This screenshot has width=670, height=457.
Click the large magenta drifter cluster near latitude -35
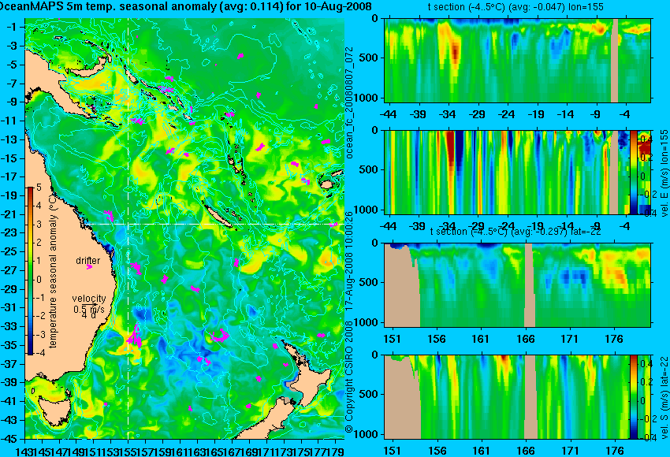[x=135, y=336]
